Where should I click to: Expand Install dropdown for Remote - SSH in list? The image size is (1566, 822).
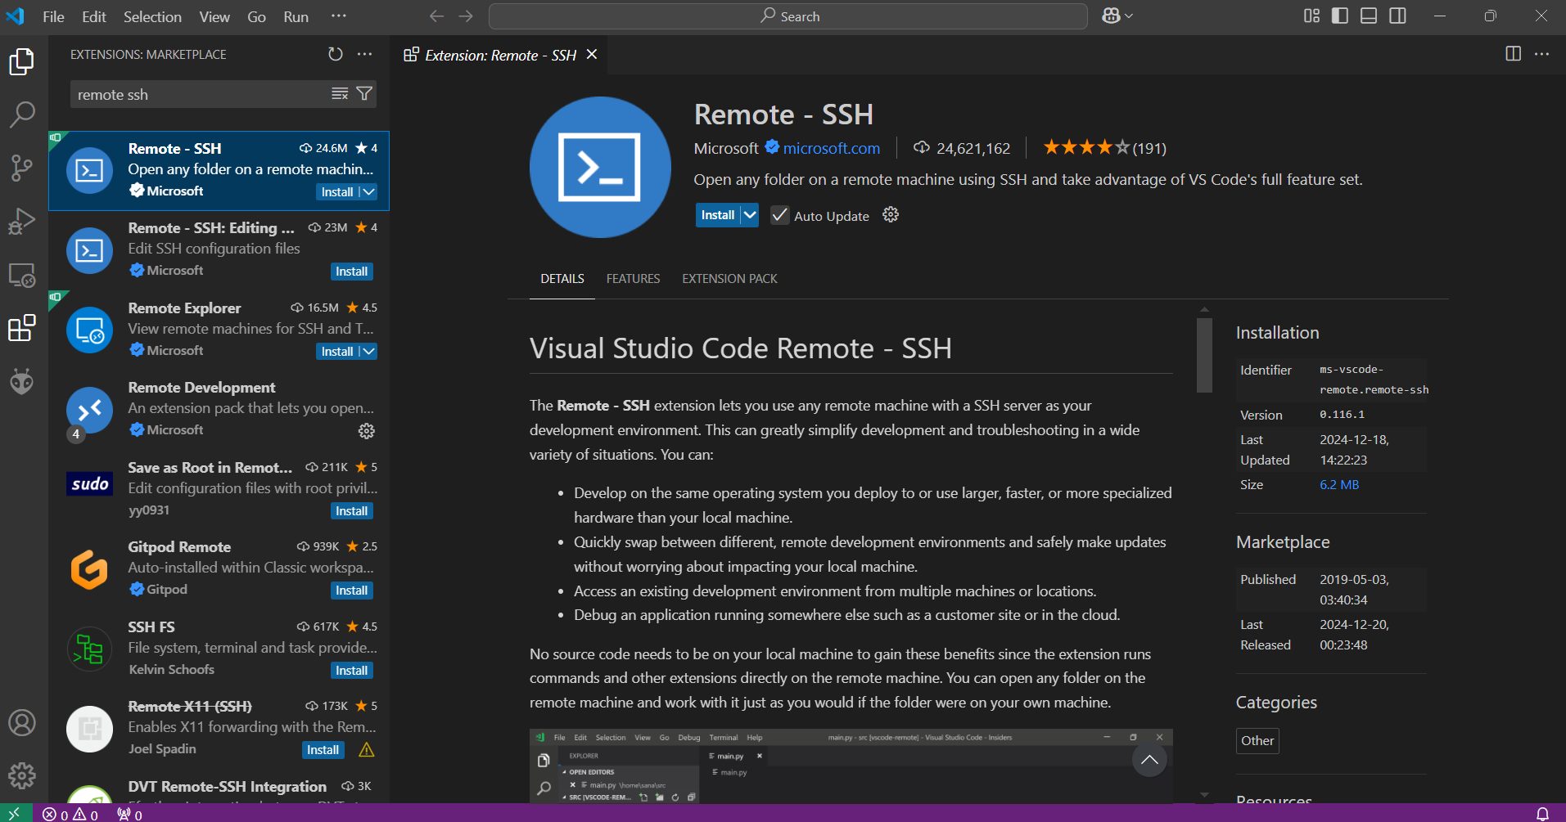[369, 192]
